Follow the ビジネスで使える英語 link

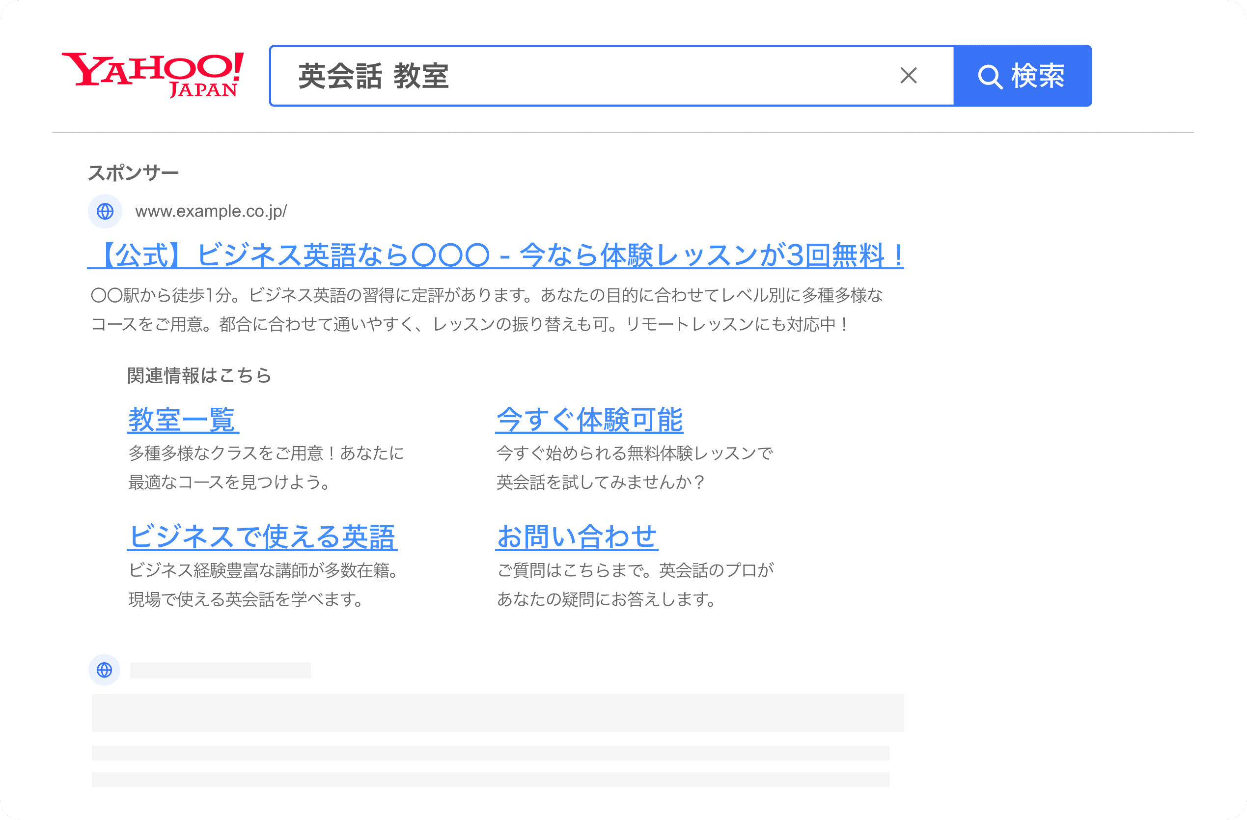point(262,537)
